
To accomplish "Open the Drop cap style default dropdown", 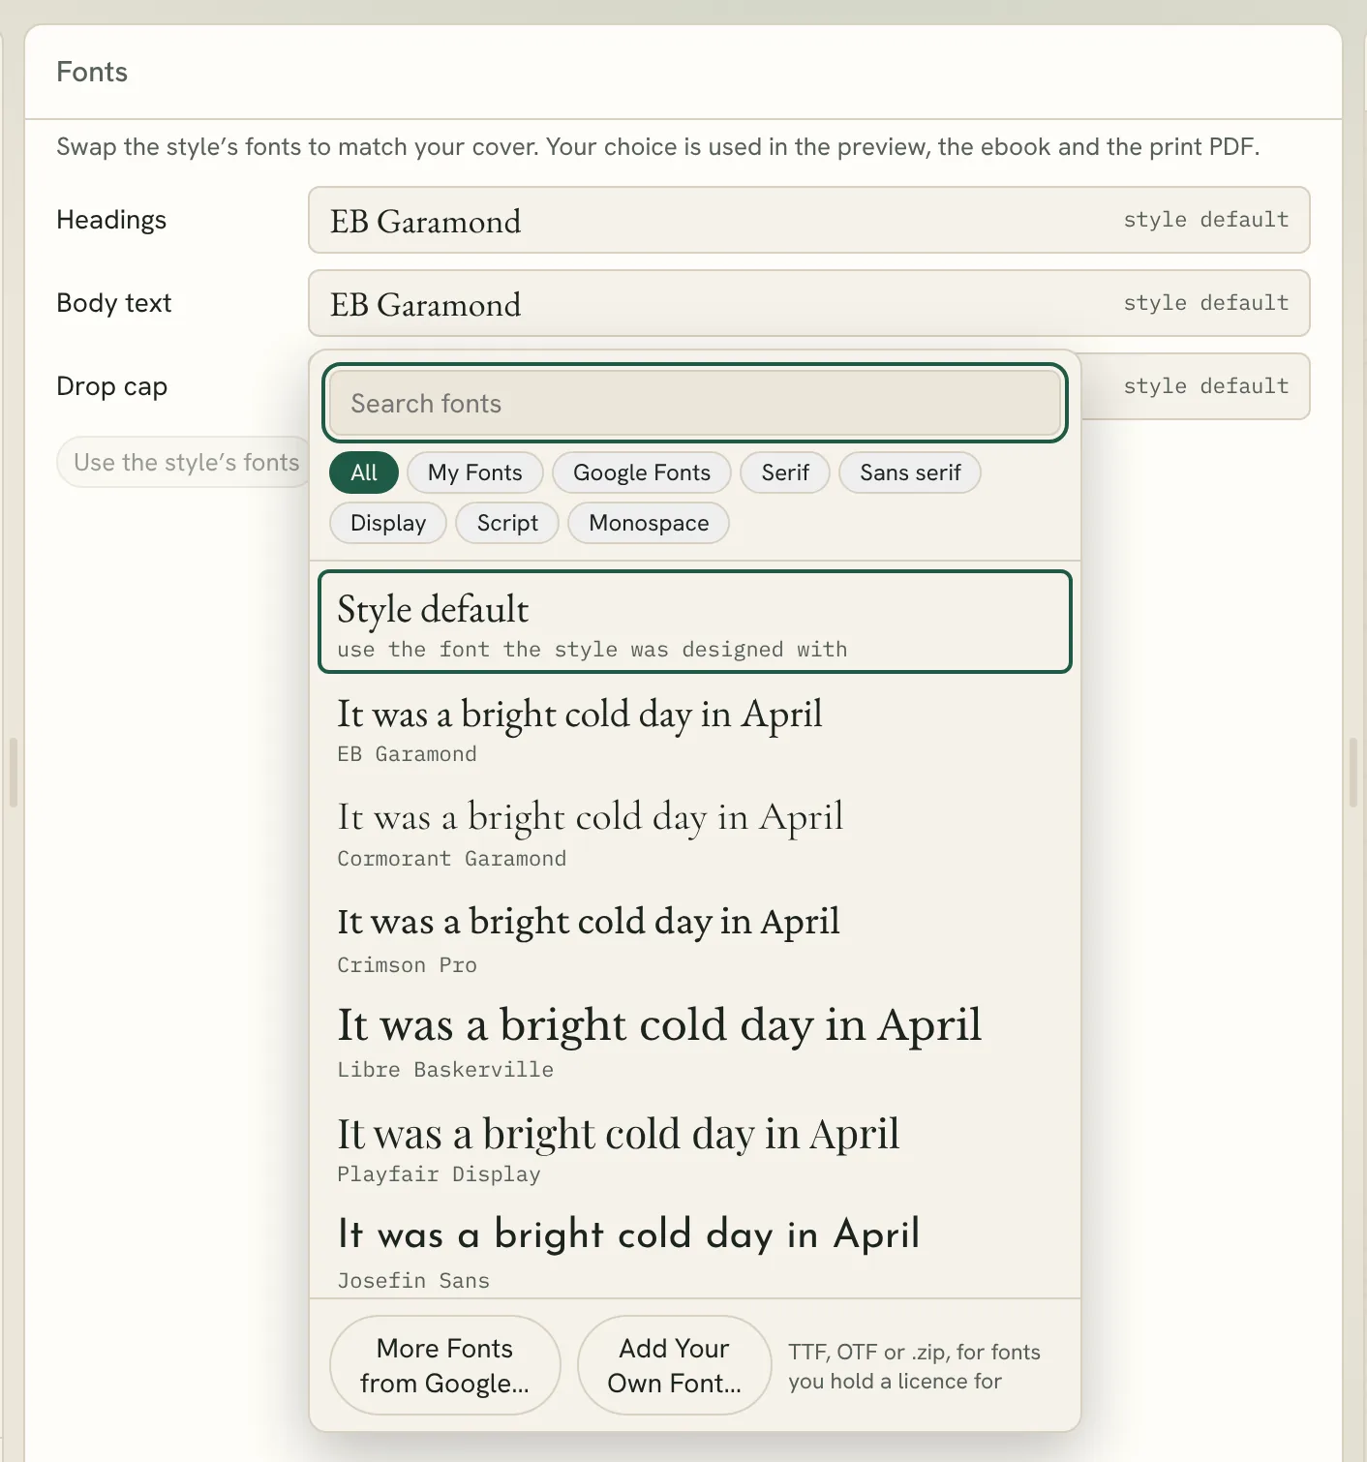I will [x=1195, y=386].
